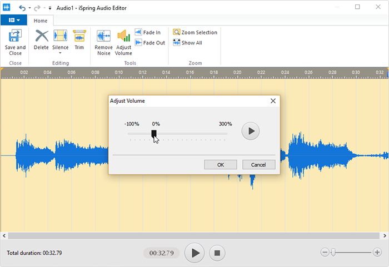Open undo history dropdown arrow

click(29, 8)
